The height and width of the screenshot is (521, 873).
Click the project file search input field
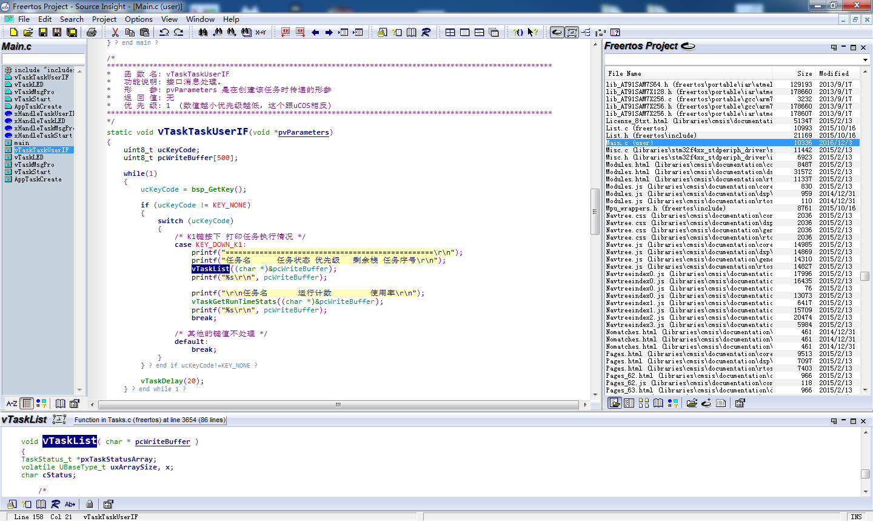(x=732, y=60)
